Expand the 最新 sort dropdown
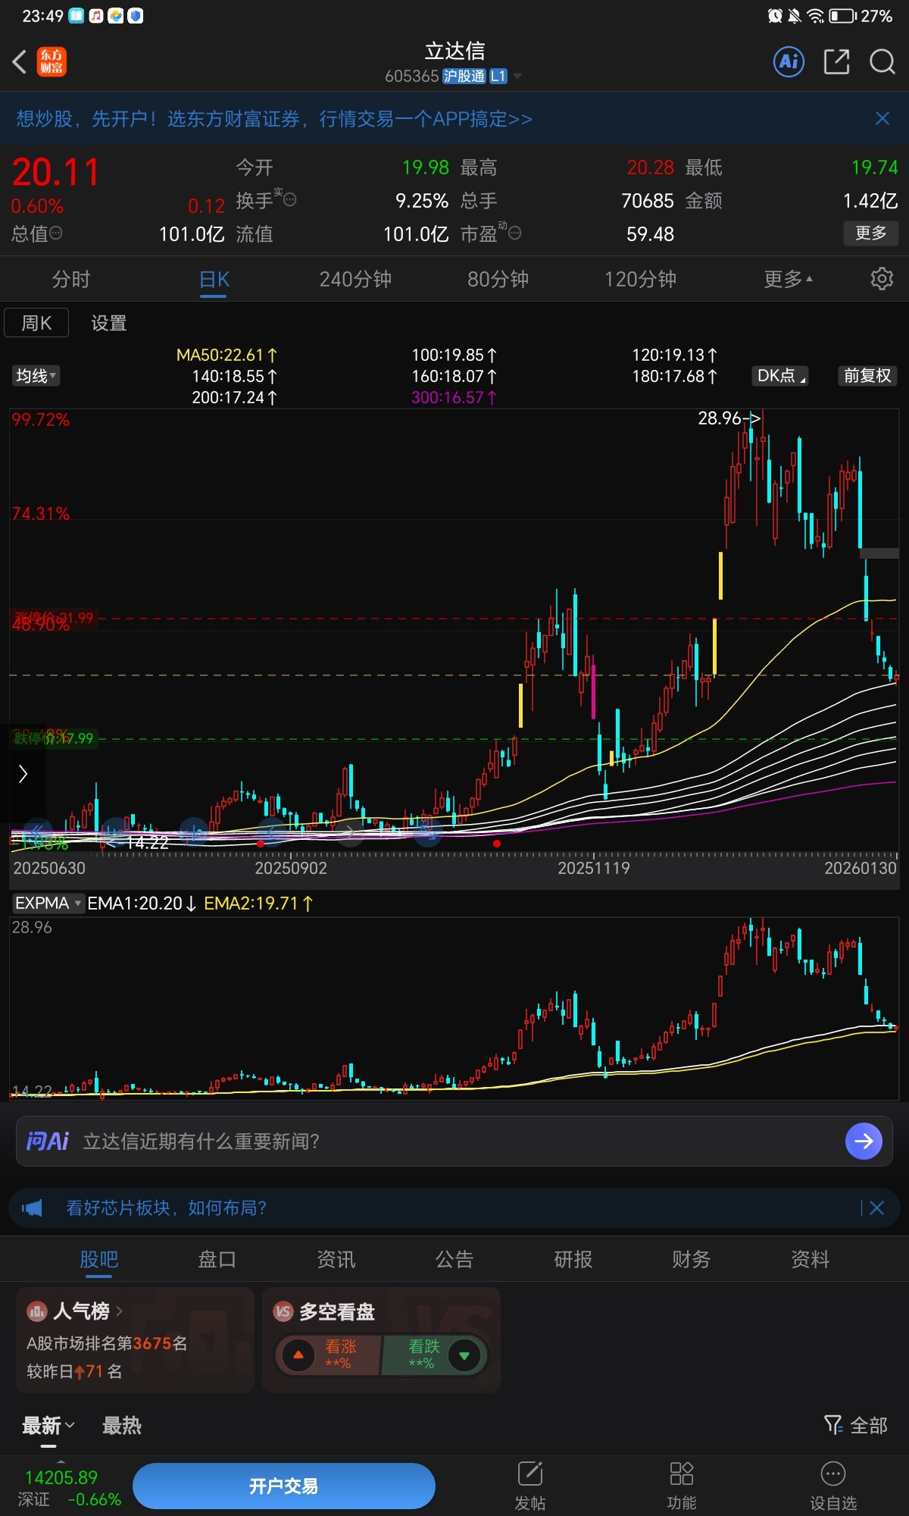The width and height of the screenshot is (909, 1516). point(48,1425)
